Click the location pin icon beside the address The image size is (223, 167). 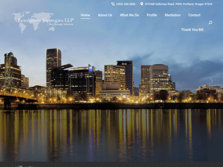pyautogui.click(x=142, y=4)
